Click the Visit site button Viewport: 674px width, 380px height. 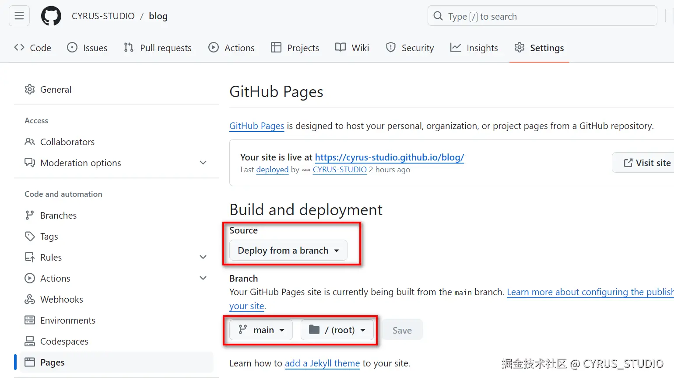(646, 163)
